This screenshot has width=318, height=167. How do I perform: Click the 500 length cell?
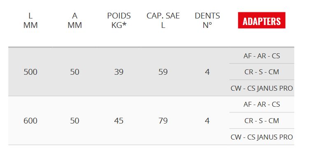[x=30, y=72]
